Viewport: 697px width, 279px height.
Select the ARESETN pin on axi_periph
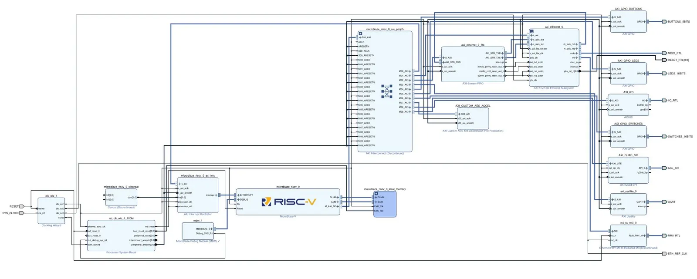(x=364, y=47)
